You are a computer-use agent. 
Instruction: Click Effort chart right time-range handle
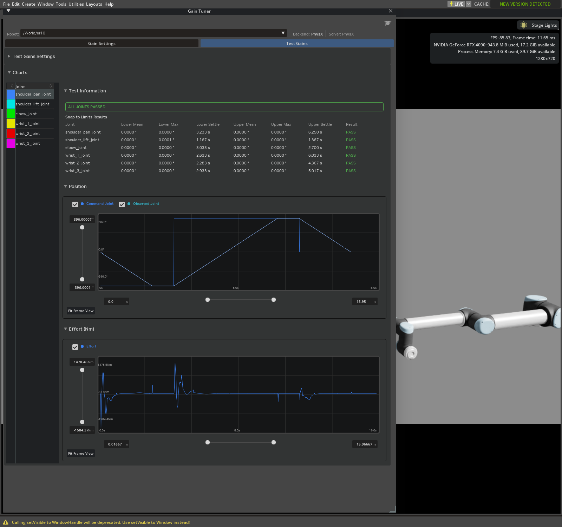click(x=274, y=442)
